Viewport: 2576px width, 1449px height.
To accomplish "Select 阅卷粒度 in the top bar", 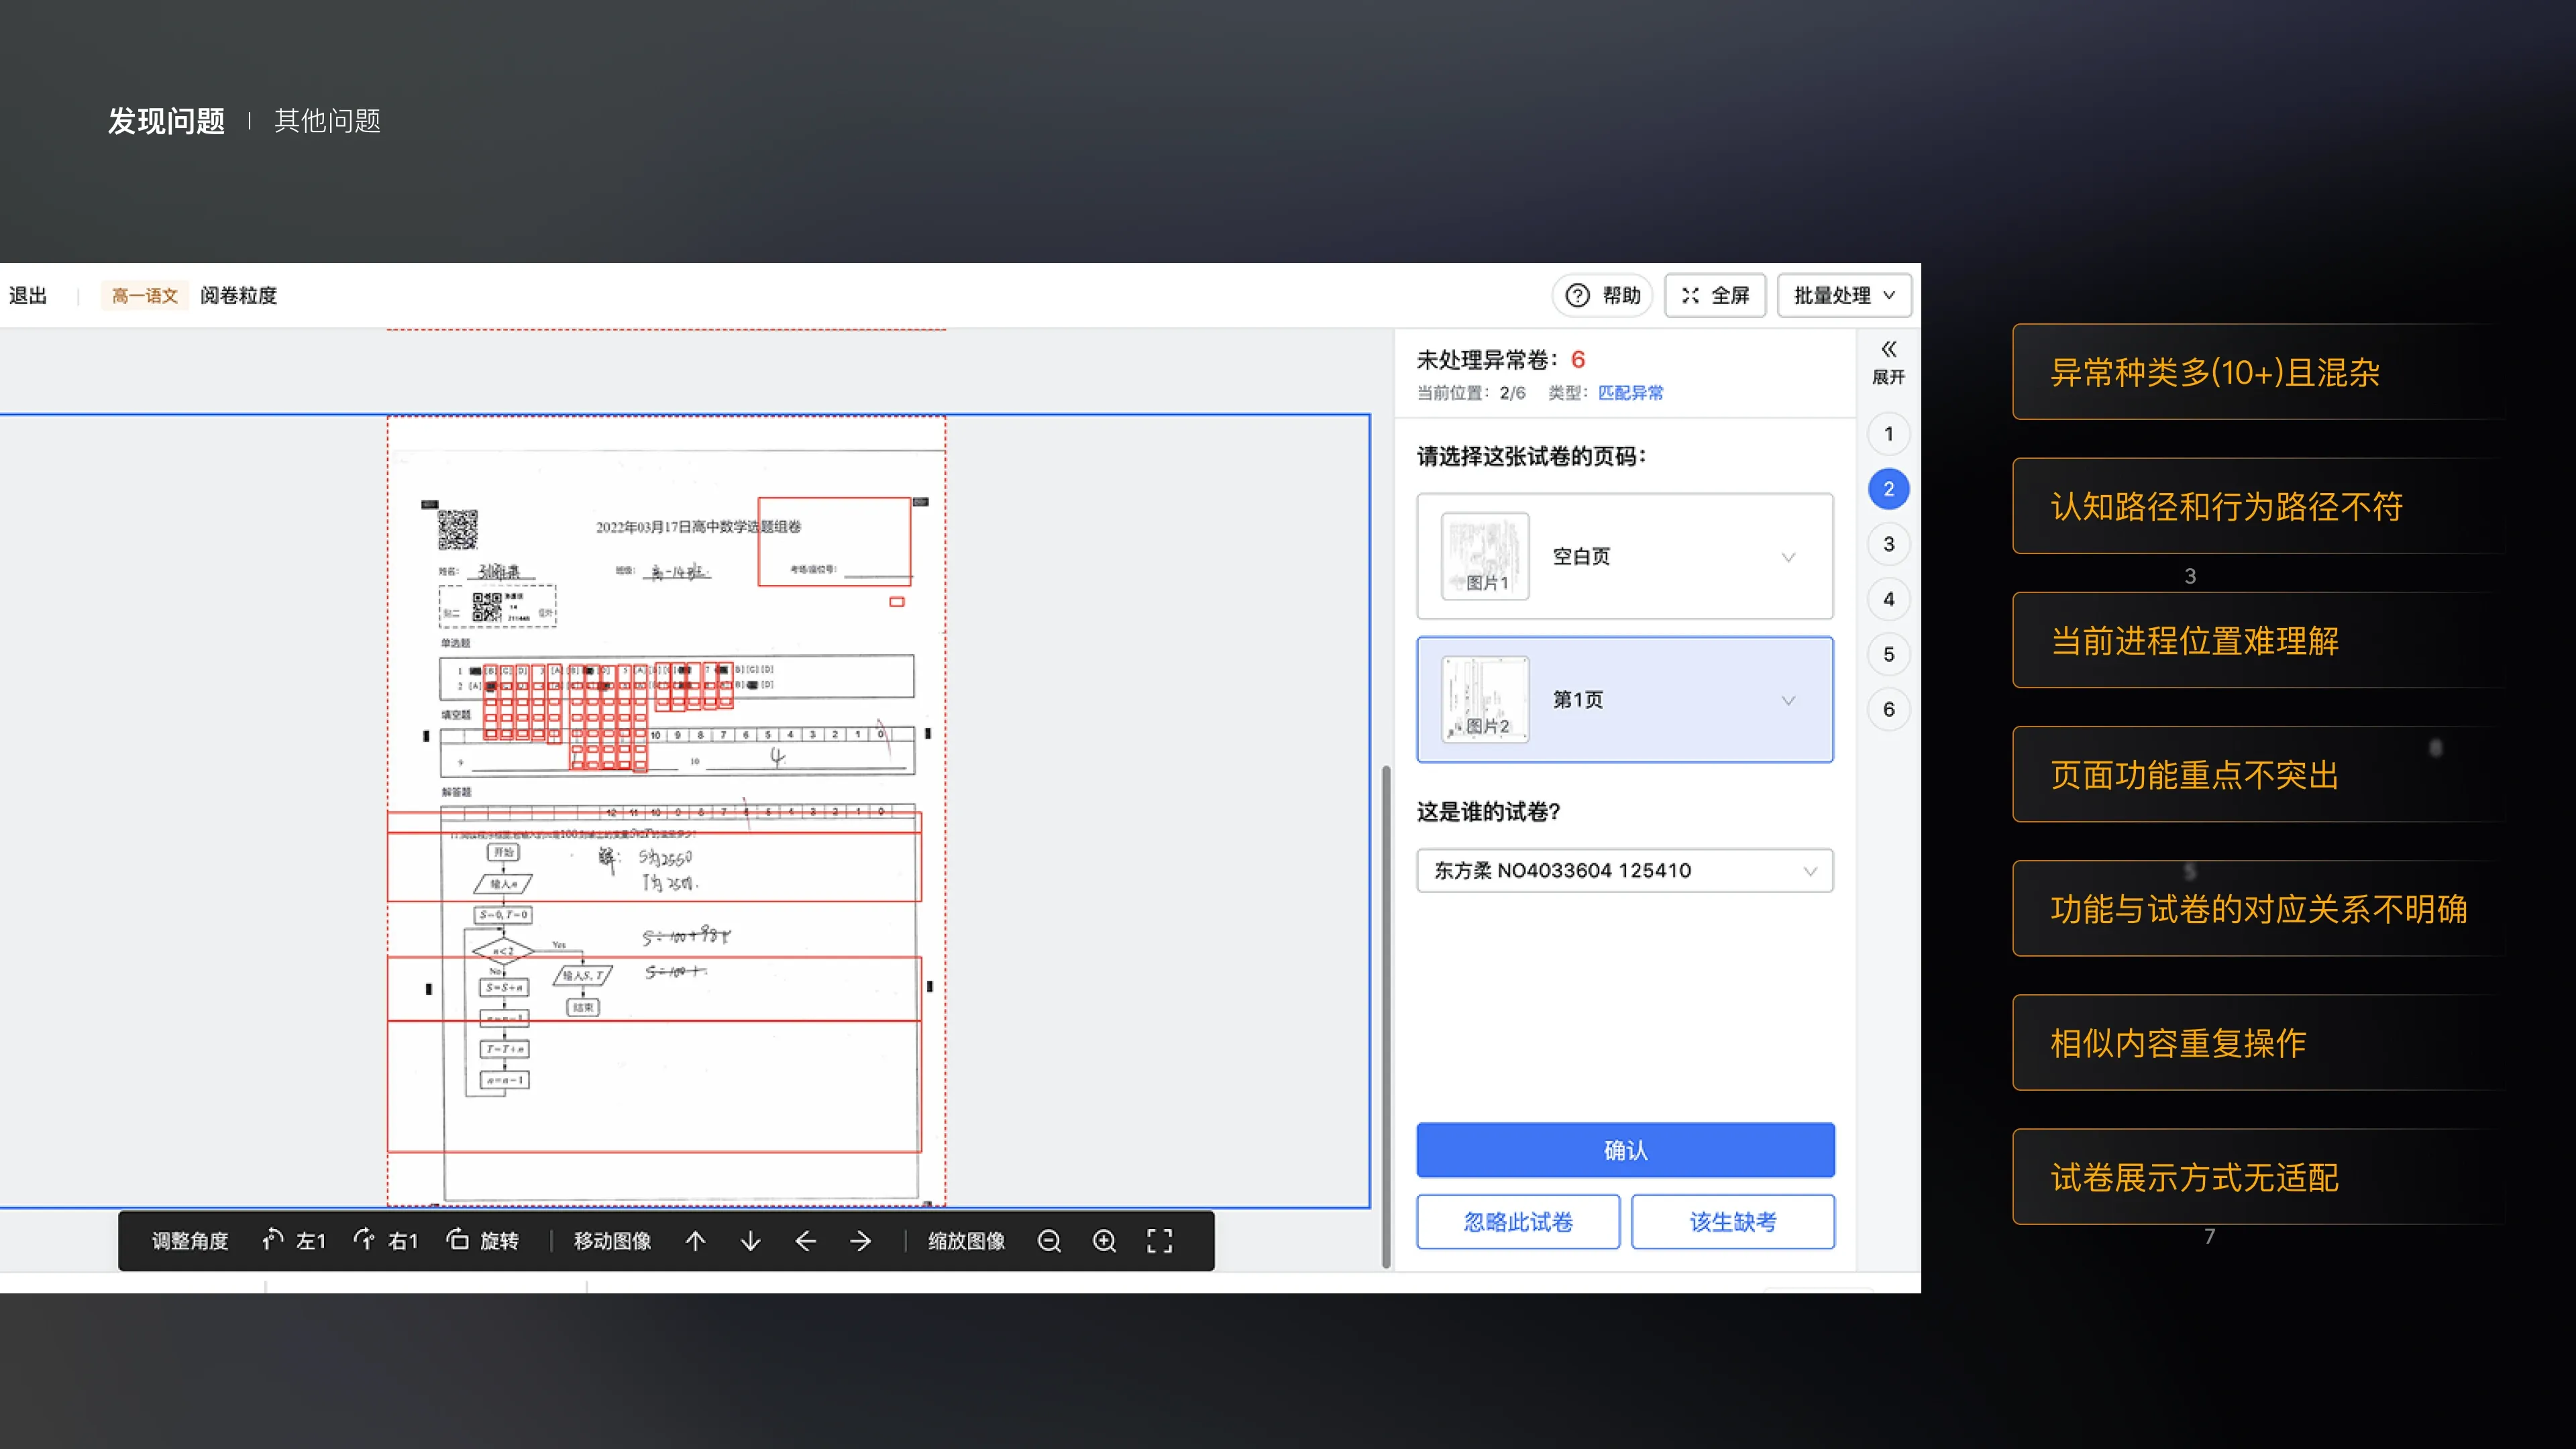I will point(238,295).
